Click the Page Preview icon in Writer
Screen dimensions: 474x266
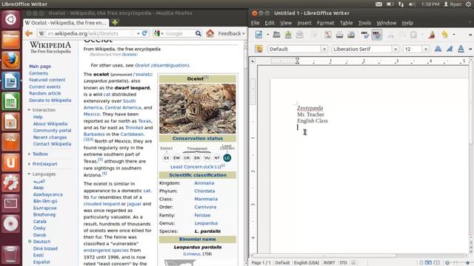pyautogui.click(x=351, y=35)
